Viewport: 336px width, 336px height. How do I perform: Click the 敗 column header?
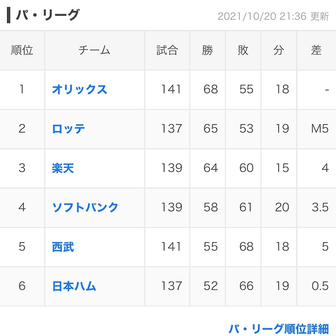tap(243, 50)
